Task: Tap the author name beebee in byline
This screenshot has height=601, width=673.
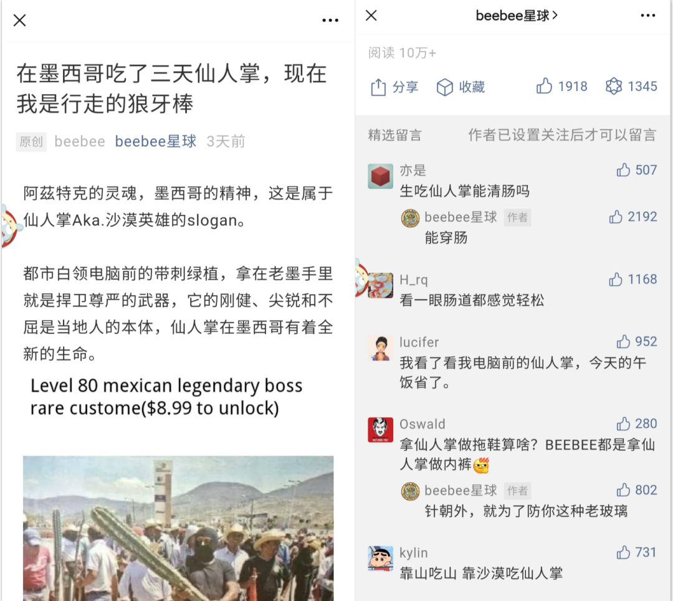Action: tap(79, 141)
